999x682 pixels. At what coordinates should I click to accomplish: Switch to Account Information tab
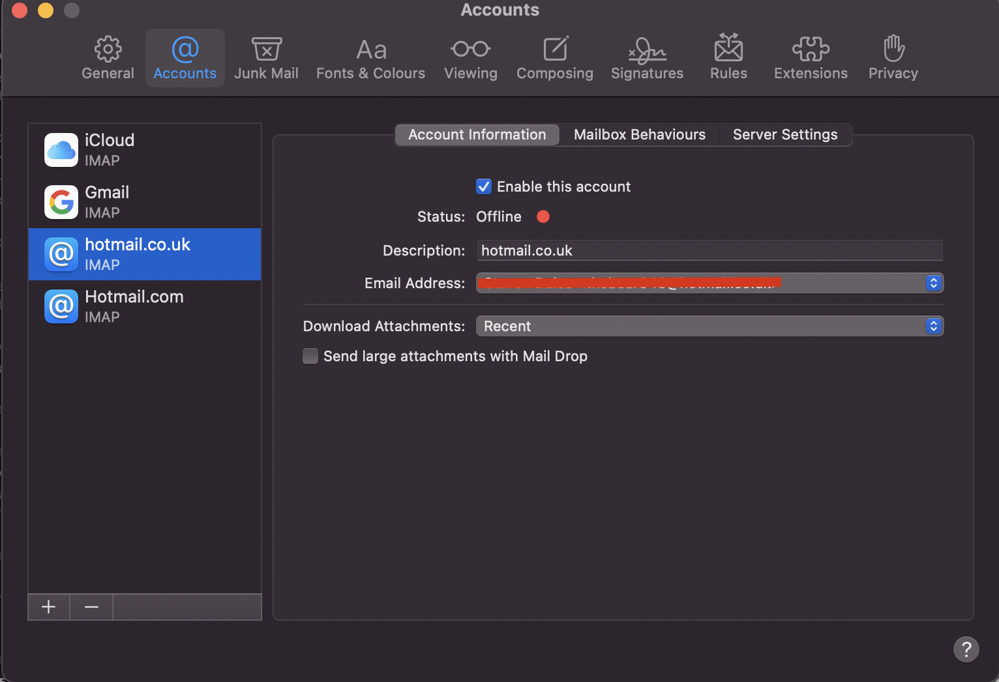tap(477, 135)
